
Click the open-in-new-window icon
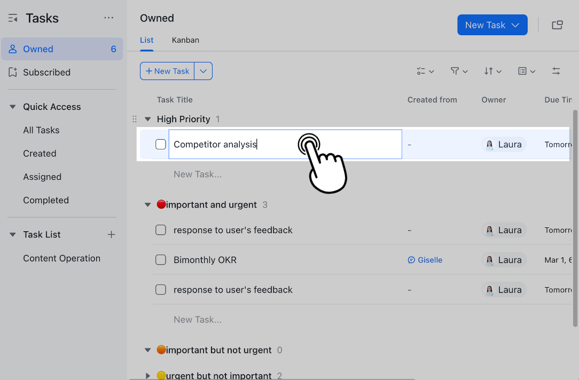click(557, 25)
